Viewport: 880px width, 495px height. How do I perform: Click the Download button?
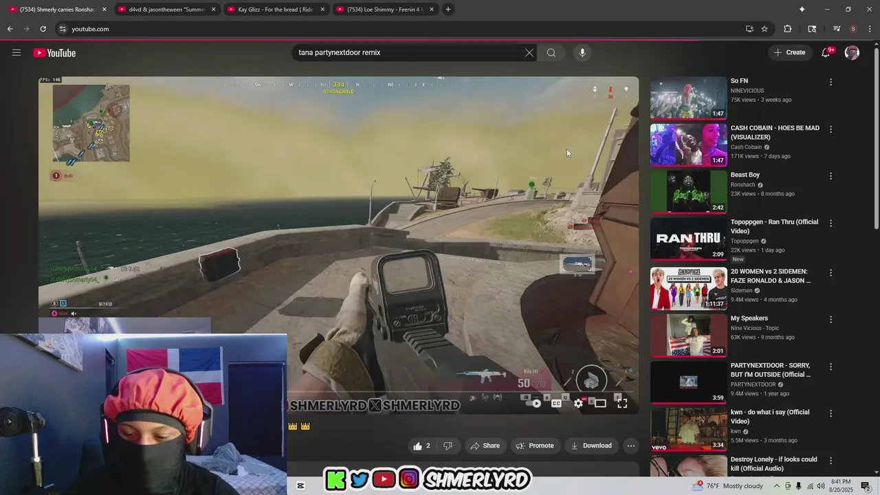point(591,445)
